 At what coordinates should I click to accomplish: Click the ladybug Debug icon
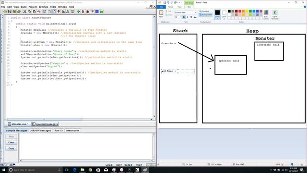click(x=88, y=12)
